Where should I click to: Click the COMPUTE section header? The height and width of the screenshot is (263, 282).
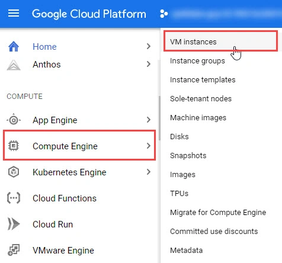24,97
